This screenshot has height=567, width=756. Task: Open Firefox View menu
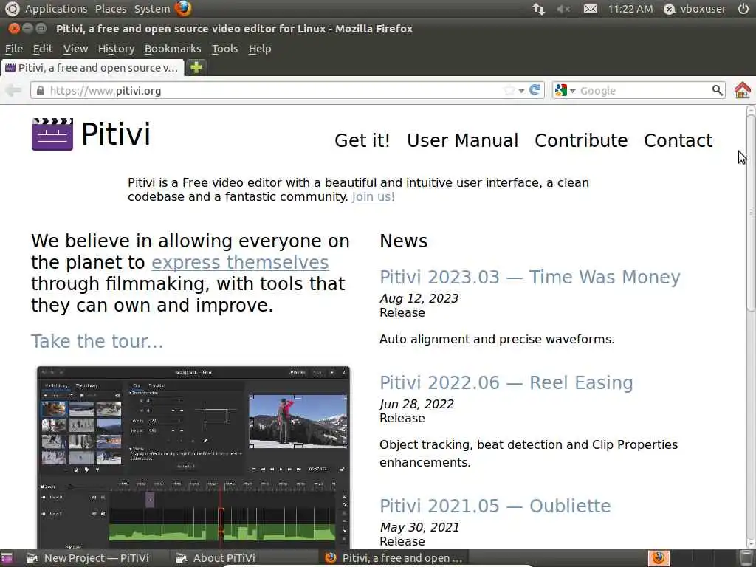click(75, 49)
